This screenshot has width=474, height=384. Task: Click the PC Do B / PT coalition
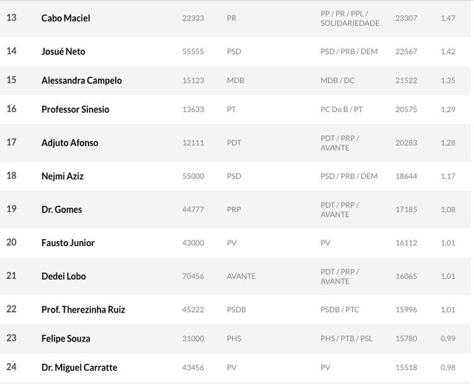click(342, 109)
